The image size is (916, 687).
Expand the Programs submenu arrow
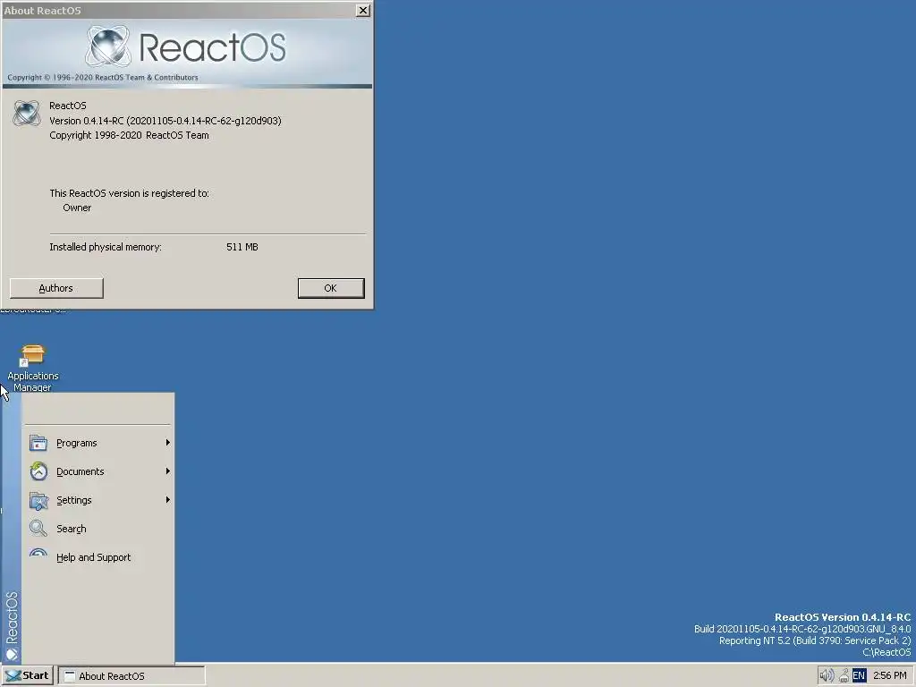click(x=167, y=443)
